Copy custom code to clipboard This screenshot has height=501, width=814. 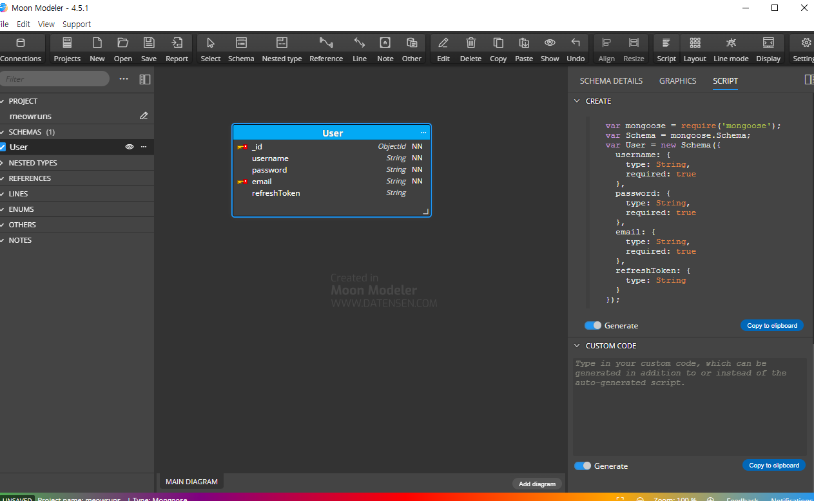(x=773, y=465)
